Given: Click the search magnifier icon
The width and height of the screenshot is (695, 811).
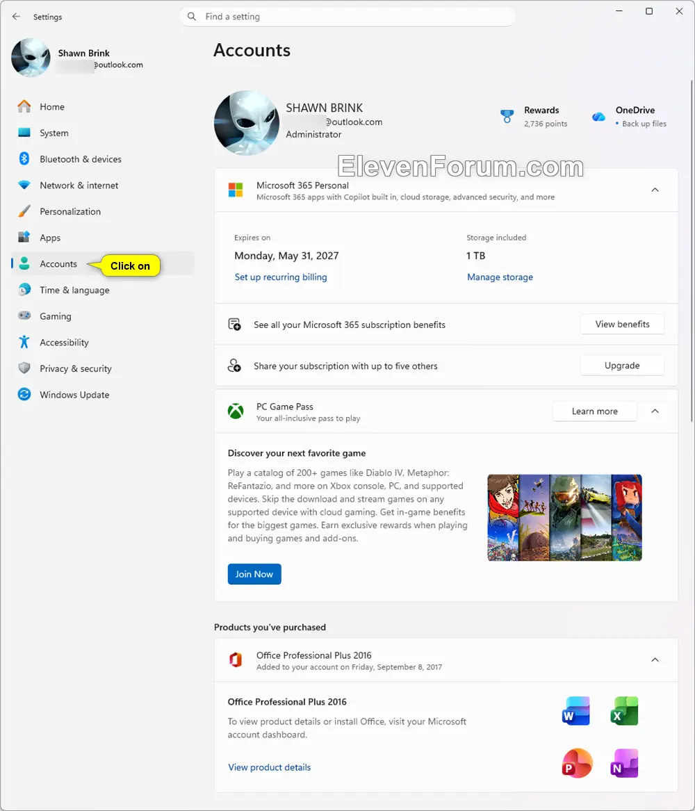Looking at the screenshot, I should (192, 17).
